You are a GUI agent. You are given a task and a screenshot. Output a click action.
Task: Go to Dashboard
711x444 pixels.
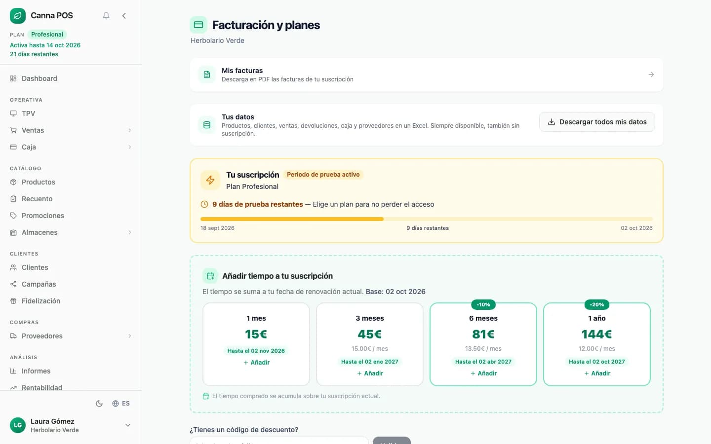pyautogui.click(x=71, y=78)
